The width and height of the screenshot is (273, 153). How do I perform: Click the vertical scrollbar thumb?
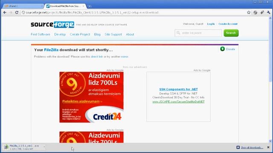(270, 50)
